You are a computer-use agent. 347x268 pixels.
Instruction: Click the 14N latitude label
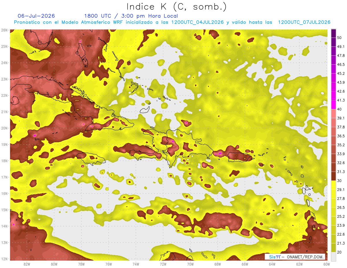coord(4,226)
